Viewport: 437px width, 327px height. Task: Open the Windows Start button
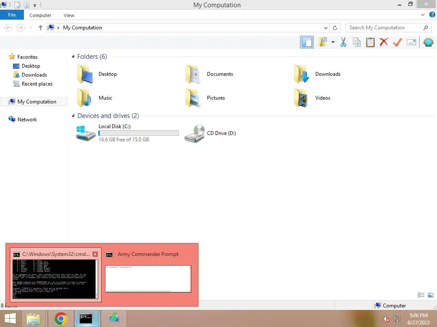click(10, 318)
